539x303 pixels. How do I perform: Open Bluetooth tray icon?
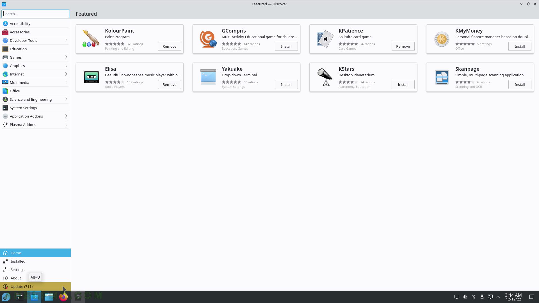(474, 297)
